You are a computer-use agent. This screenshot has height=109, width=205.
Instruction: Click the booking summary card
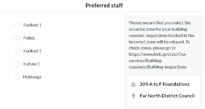(x=164, y=91)
